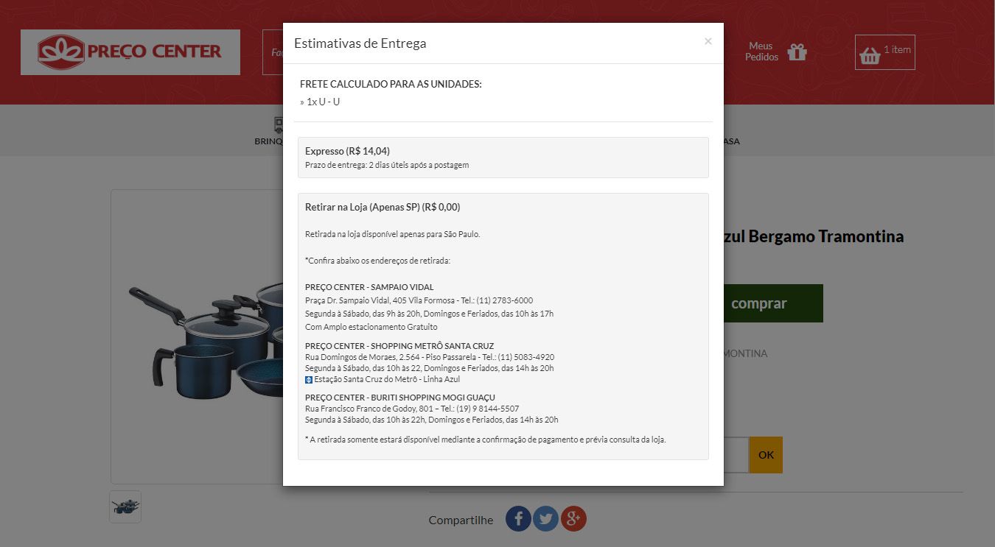The image size is (995, 547).
Task: Click the Estimativas de Entrega dialog title
Action: 360,43
